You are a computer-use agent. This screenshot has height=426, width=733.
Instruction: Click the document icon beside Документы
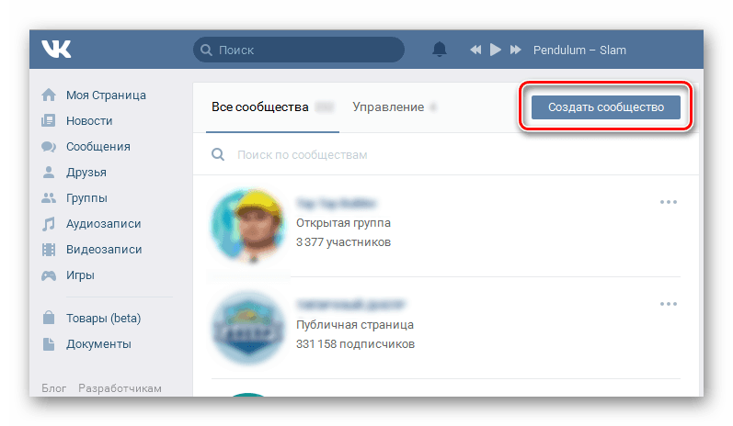(x=49, y=344)
